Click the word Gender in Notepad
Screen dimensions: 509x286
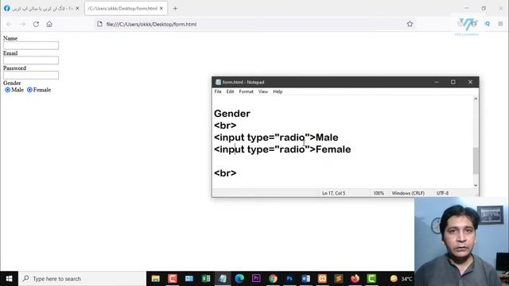232,114
